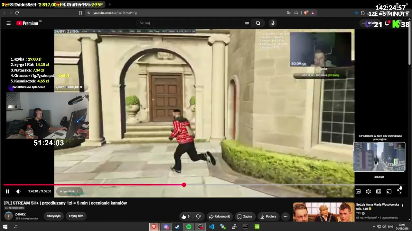Open the pelek2 channel avatar
The height and width of the screenshot is (231, 412).
click(9, 216)
